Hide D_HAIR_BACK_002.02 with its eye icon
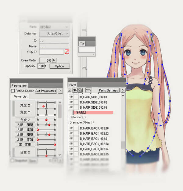The height and width of the screenshot is (191, 183). coord(71,133)
